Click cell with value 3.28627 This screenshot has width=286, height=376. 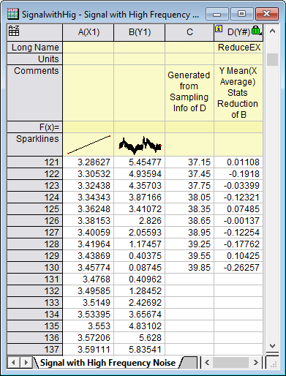(x=89, y=162)
